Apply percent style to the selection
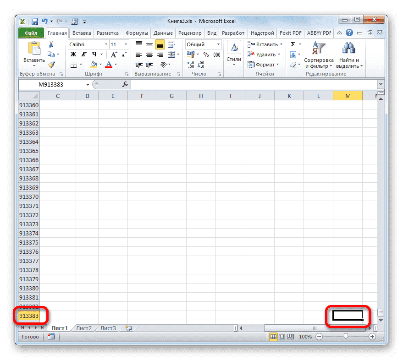 pyautogui.click(x=205, y=54)
